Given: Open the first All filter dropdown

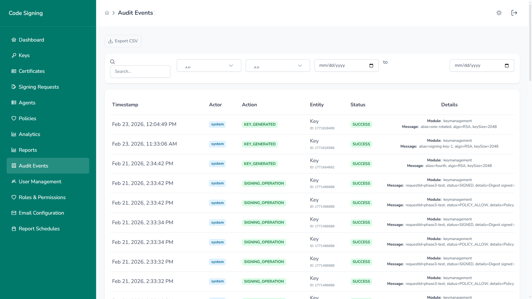Looking at the screenshot, I should point(209,65).
